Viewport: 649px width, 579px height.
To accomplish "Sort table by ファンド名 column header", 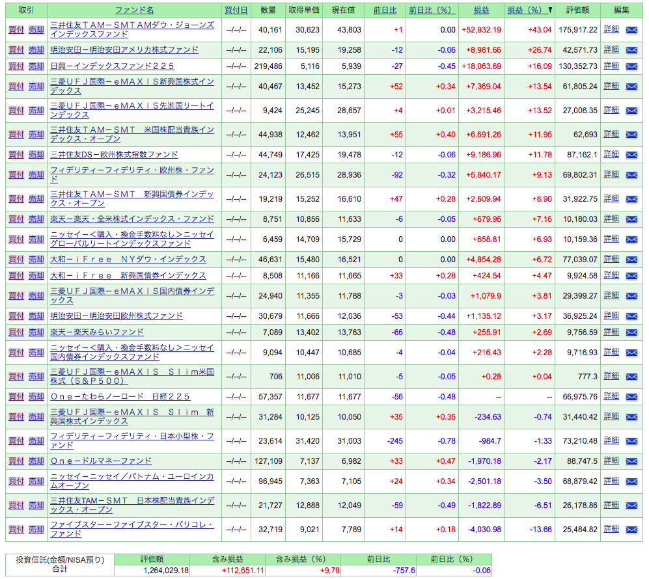I will coord(134,10).
